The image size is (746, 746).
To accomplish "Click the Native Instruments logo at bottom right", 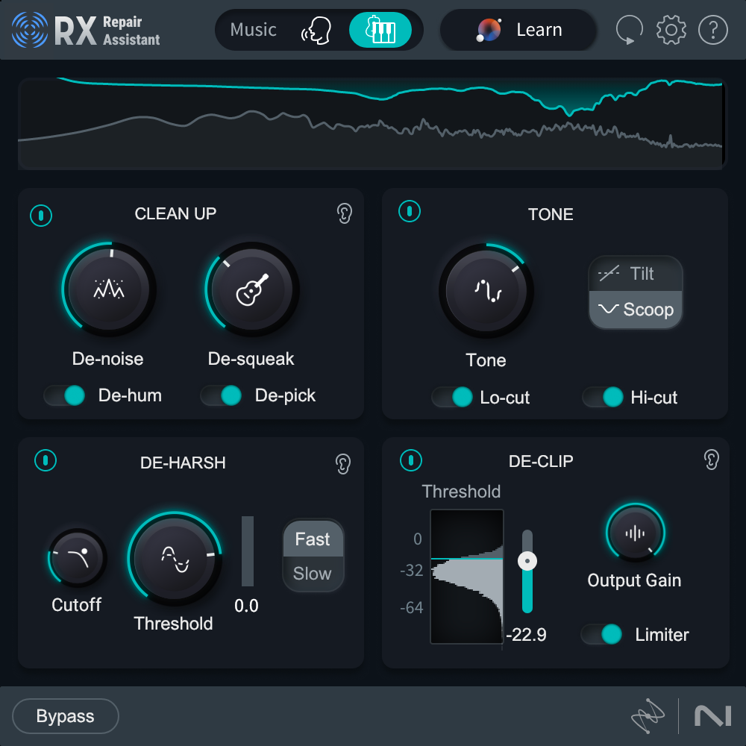I will tap(714, 715).
